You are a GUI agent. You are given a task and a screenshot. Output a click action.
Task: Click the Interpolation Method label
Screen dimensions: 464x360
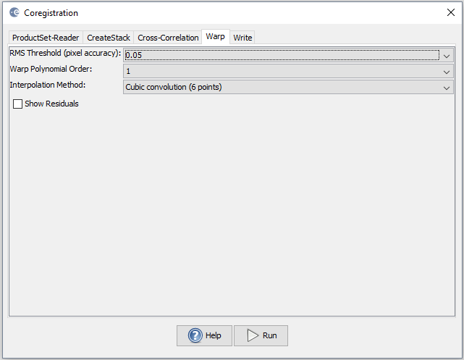tap(47, 85)
